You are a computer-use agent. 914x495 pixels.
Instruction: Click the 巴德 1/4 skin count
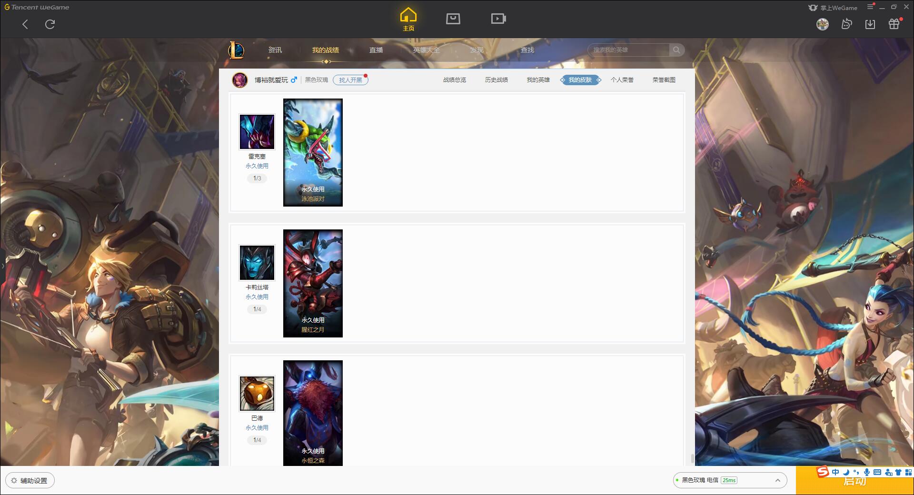point(257,440)
